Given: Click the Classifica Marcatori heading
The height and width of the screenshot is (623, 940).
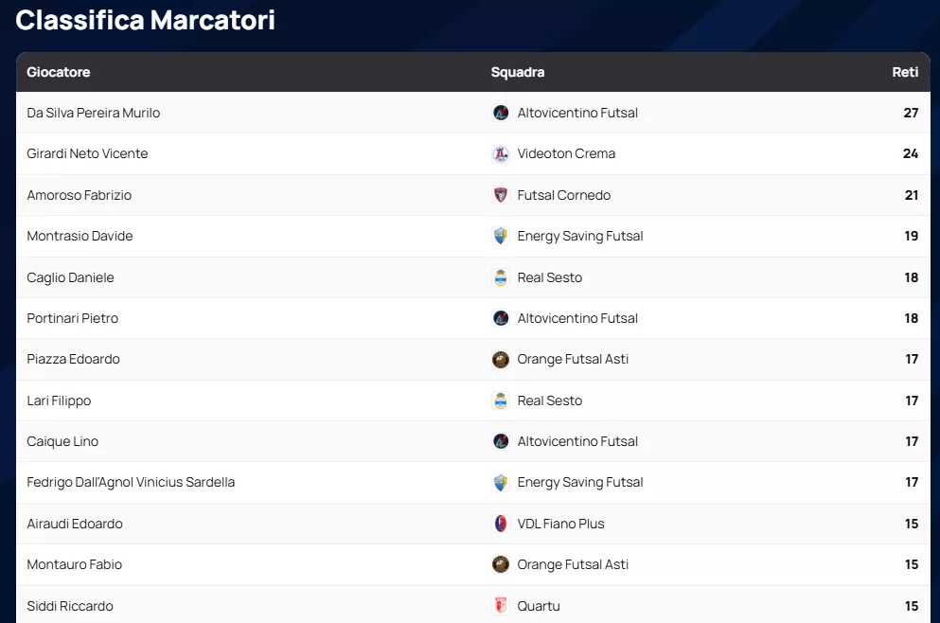Looking at the screenshot, I should pyautogui.click(x=146, y=19).
